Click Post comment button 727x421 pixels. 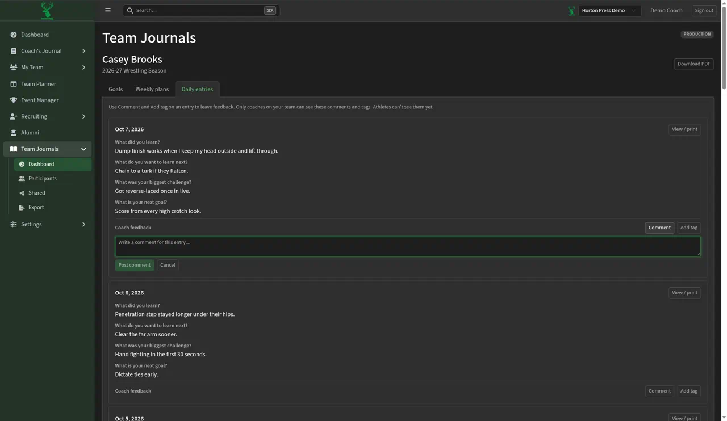tap(134, 265)
